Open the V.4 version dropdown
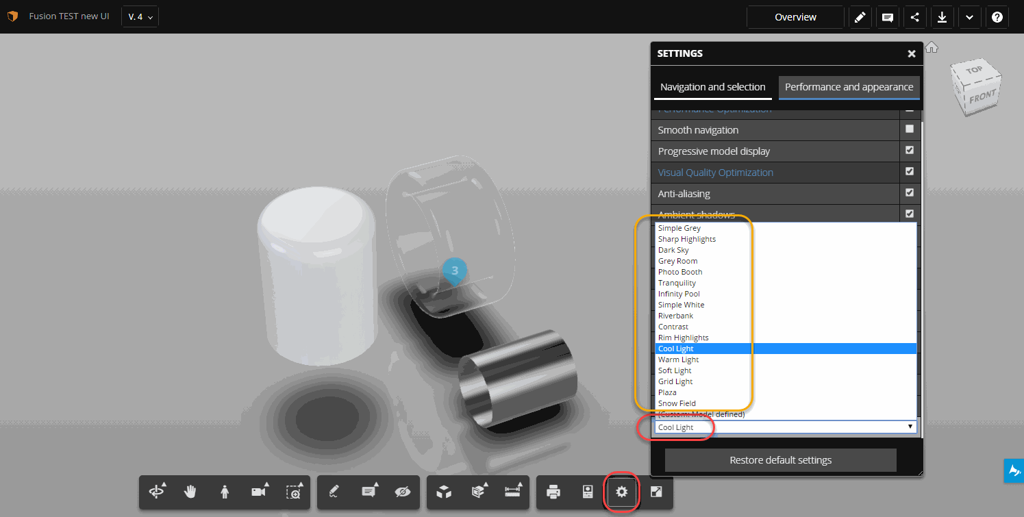The image size is (1024, 517). tap(140, 16)
